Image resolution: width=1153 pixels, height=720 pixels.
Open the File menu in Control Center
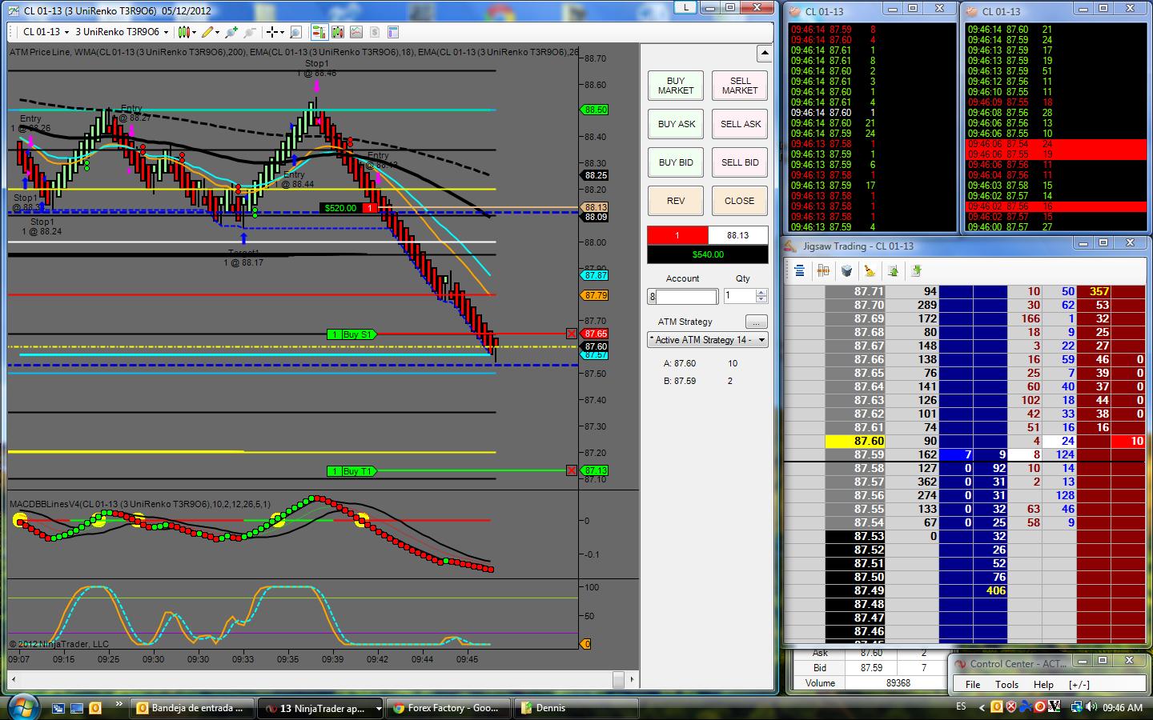(973, 684)
